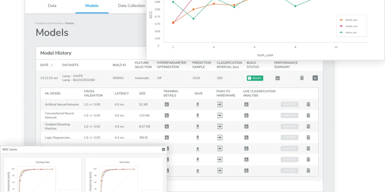Switch to the Data tab
385x192 pixels.
pos(52,6)
